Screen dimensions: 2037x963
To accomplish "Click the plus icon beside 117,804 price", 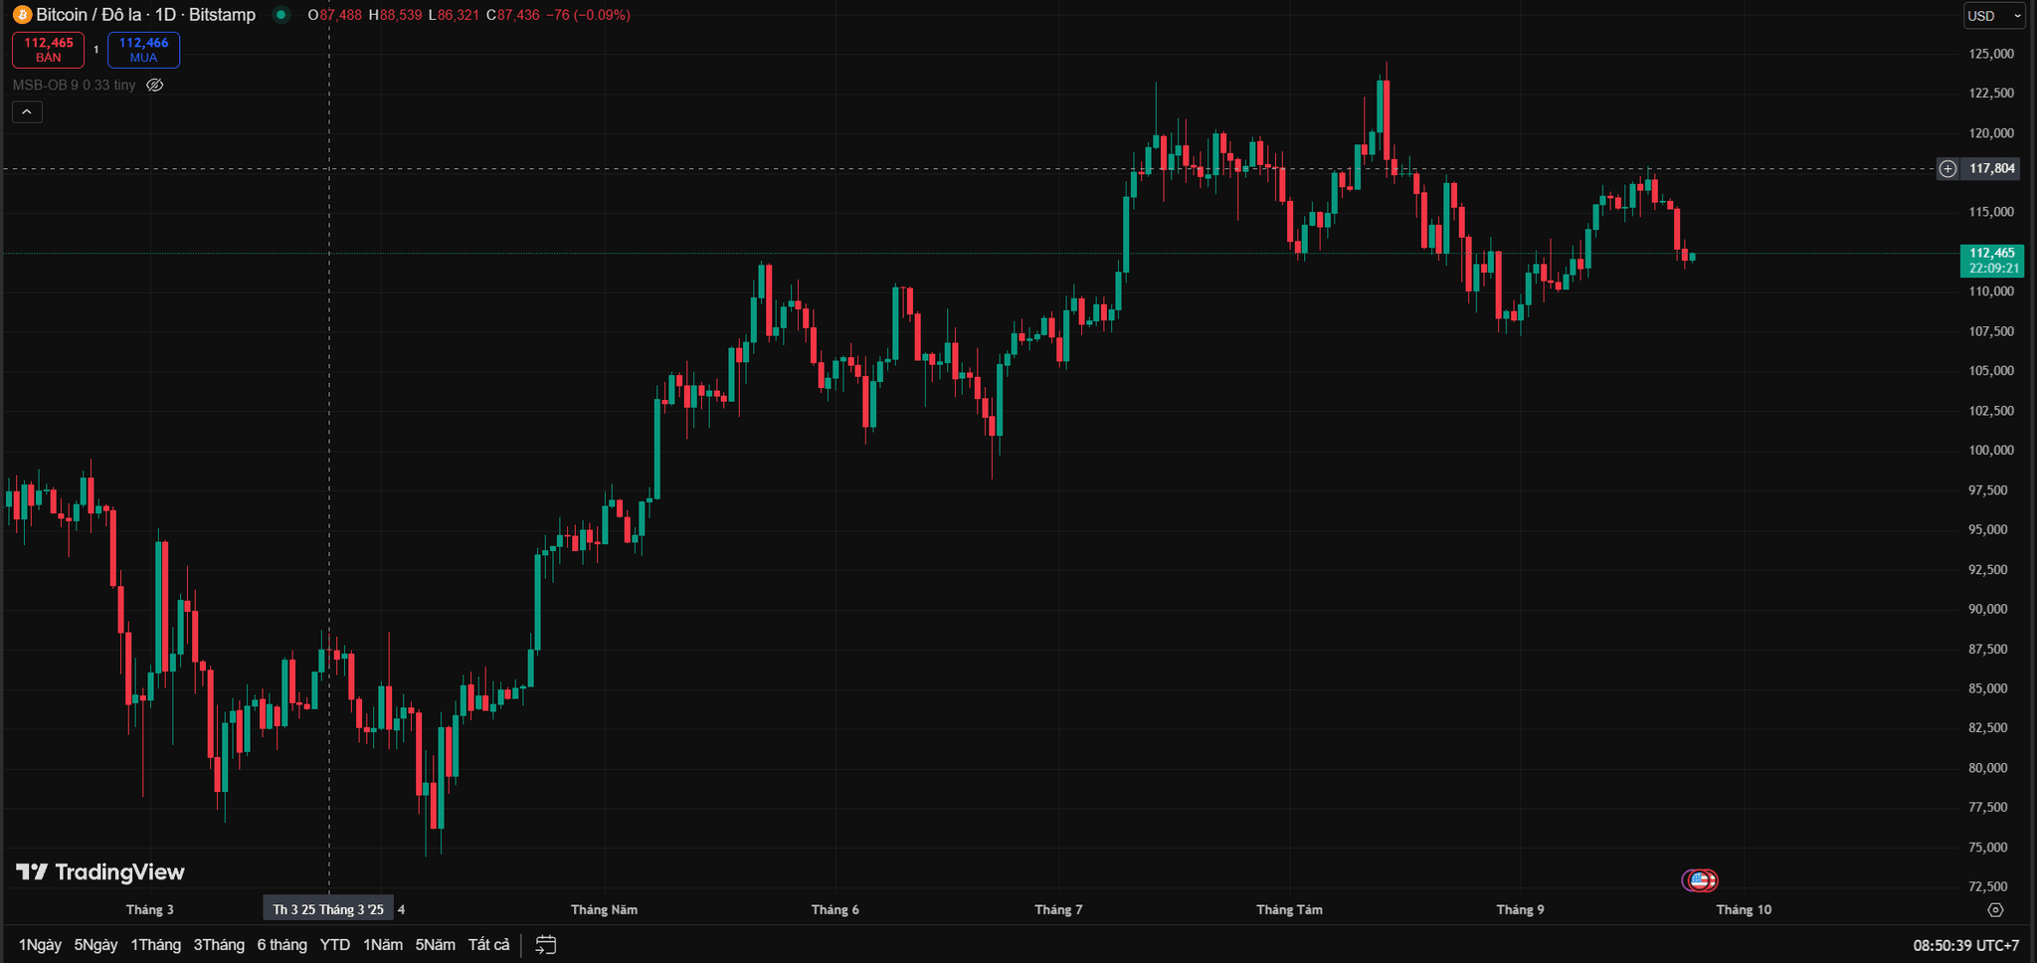I will pos(1947,169).
